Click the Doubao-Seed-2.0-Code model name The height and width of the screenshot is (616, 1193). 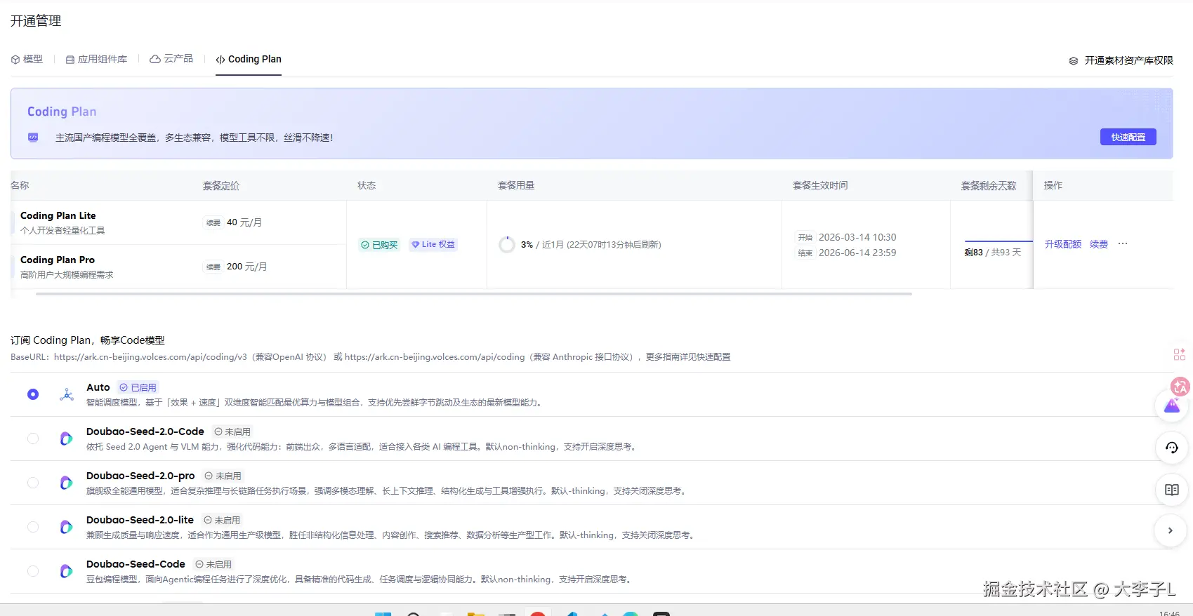[145, 431]
